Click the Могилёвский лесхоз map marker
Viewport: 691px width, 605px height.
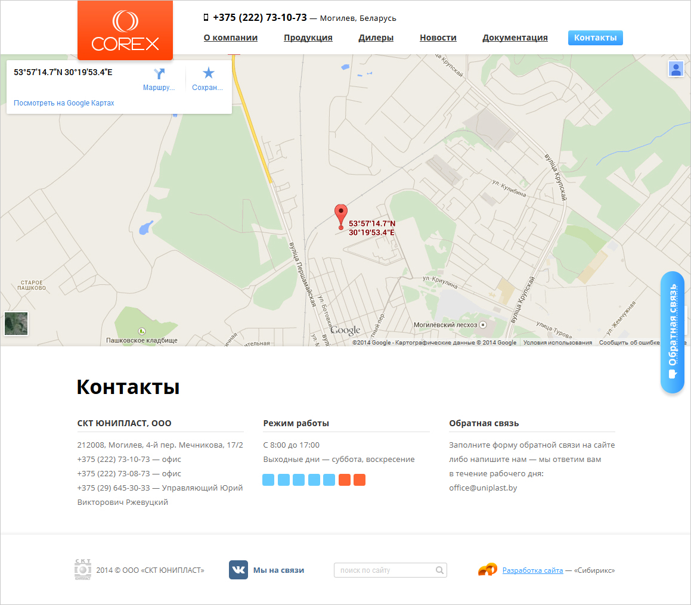point(483,325)
